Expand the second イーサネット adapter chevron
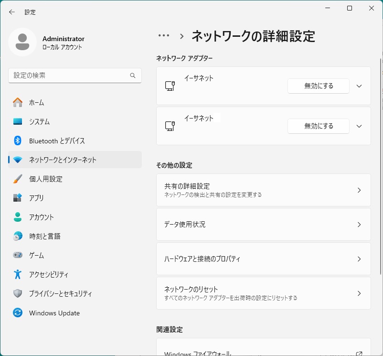Image resolution: width=383 pixels, height=356 pixels. click(359, 126)
